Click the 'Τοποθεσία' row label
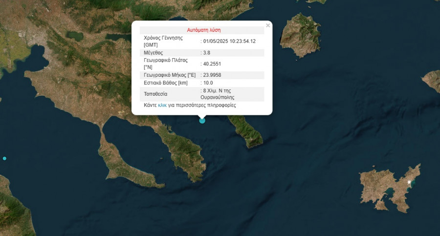The height and width of the screenshot is (236, 440). pos(155,94)
